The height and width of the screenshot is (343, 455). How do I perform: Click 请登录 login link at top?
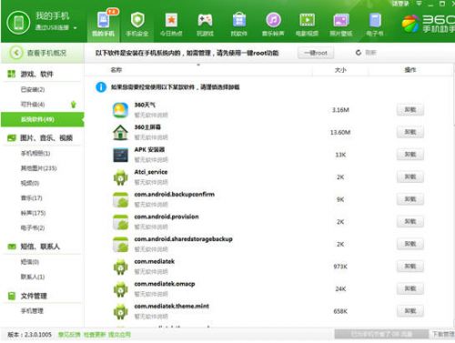coord(400,4)
